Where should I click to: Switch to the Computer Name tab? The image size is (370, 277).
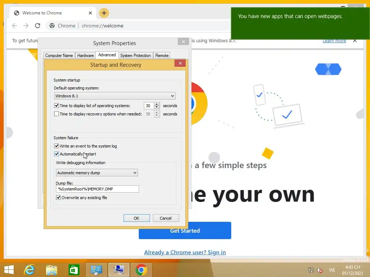click(59, 55)
